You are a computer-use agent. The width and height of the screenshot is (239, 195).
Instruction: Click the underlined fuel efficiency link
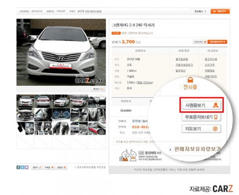point(144,82)
